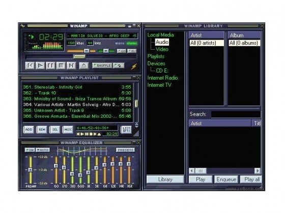Viewport: 285px width, 213px height.
Task: Click the 6K band slider handle
Action: coord(104,165)
